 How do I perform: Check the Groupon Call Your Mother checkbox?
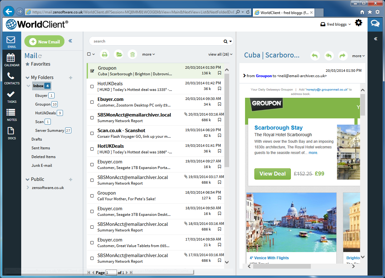pyautogui.click(x=92, y=196)
